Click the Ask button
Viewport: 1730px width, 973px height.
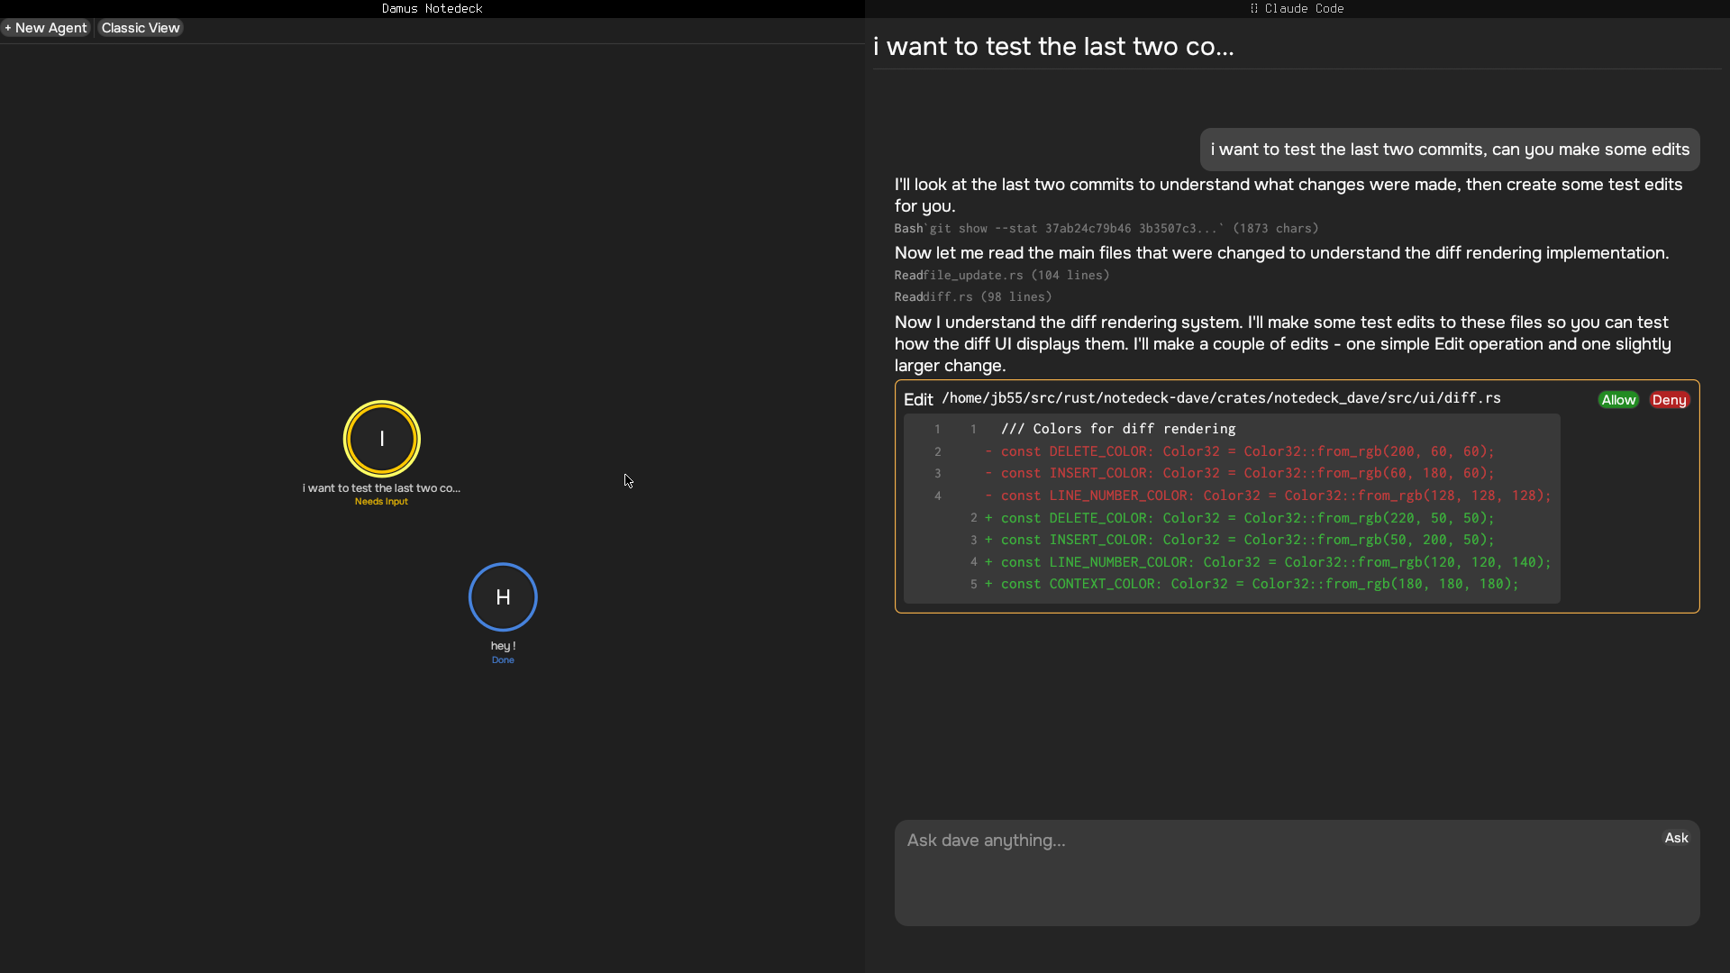coord(1676,838)
